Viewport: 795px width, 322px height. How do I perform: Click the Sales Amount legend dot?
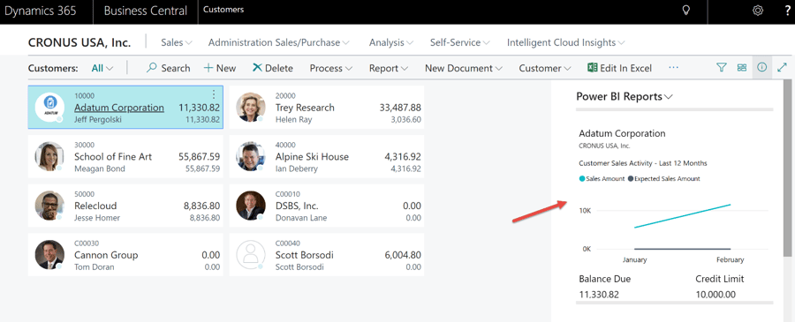click(582, 179)
